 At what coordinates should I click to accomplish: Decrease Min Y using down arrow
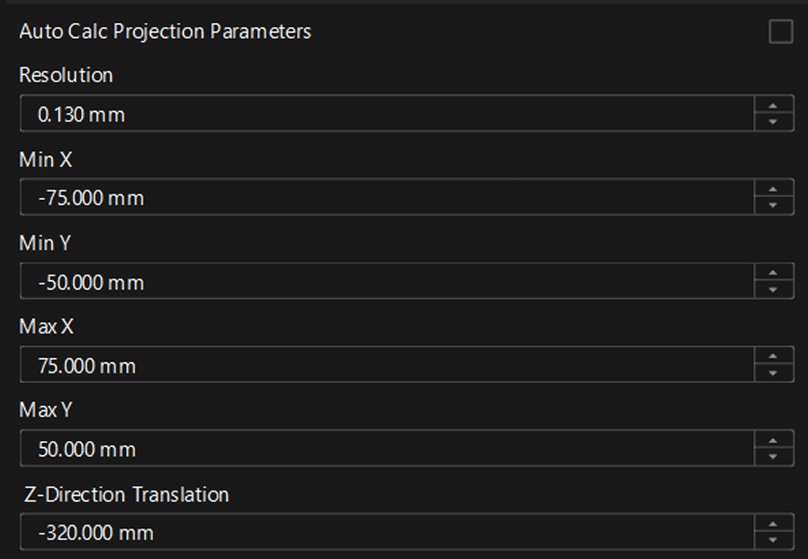click(773, 290)
